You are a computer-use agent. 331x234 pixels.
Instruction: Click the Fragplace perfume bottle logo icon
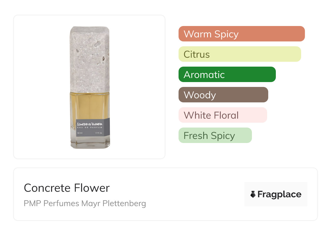click(253, 194)
